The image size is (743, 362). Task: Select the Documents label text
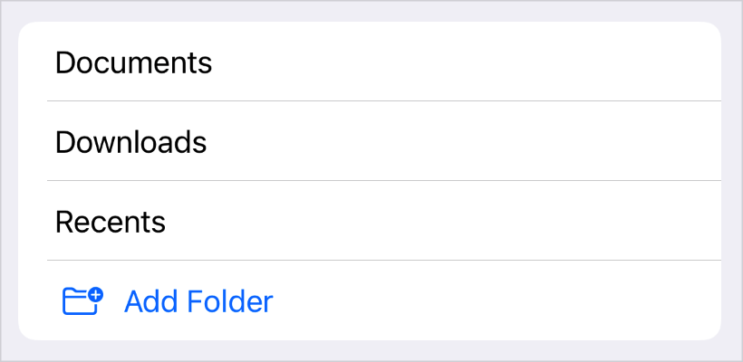133,62
